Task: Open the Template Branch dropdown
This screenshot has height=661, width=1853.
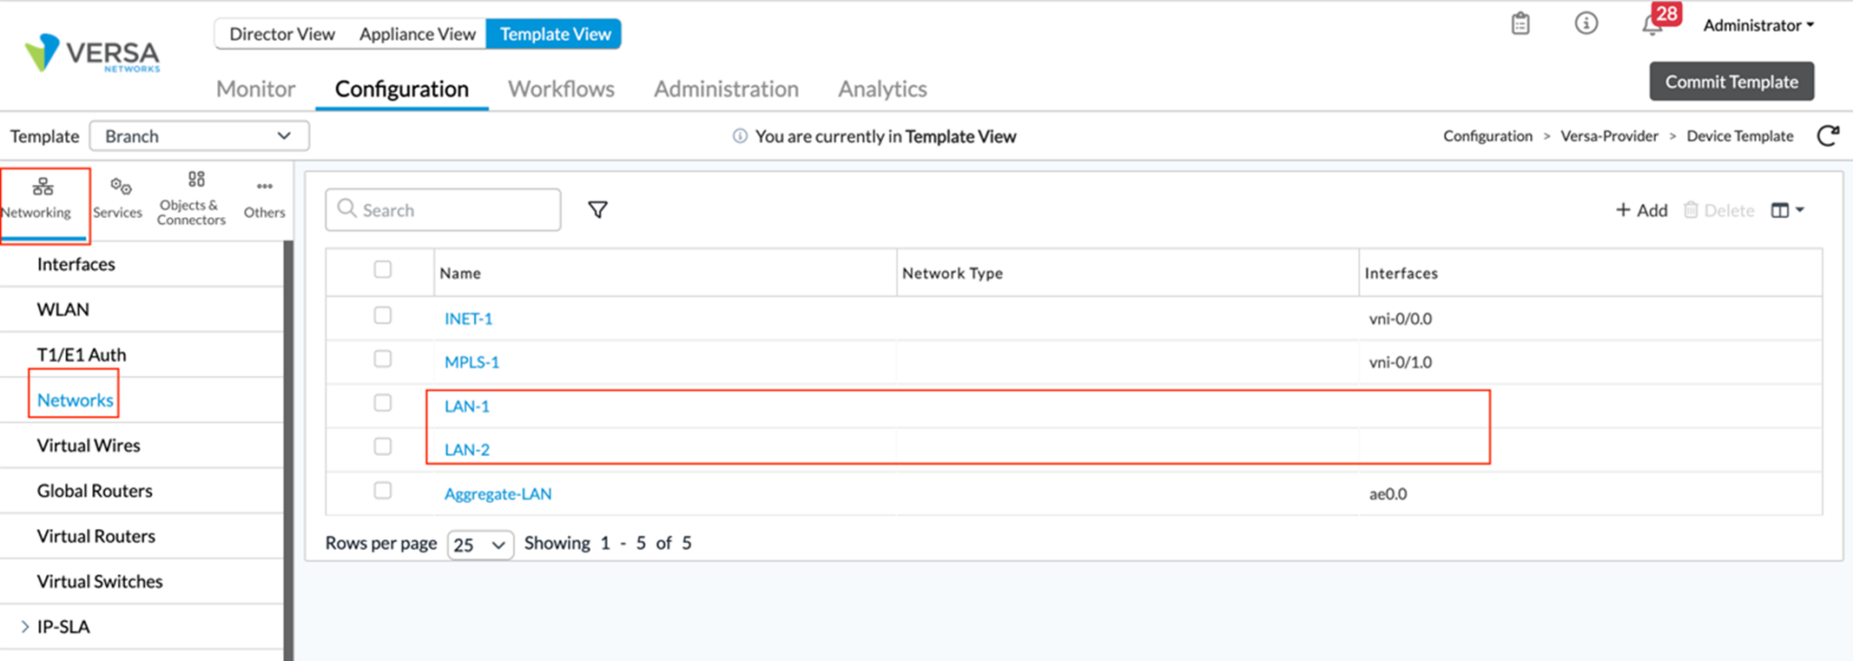Action: point(198,136)
